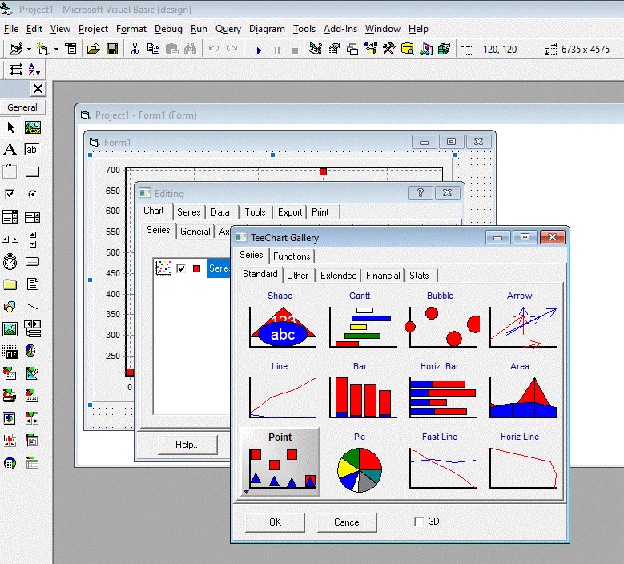624x564 pixels.
Task: Choose the Bar chart thumbnail
Action: coord(360,393)
